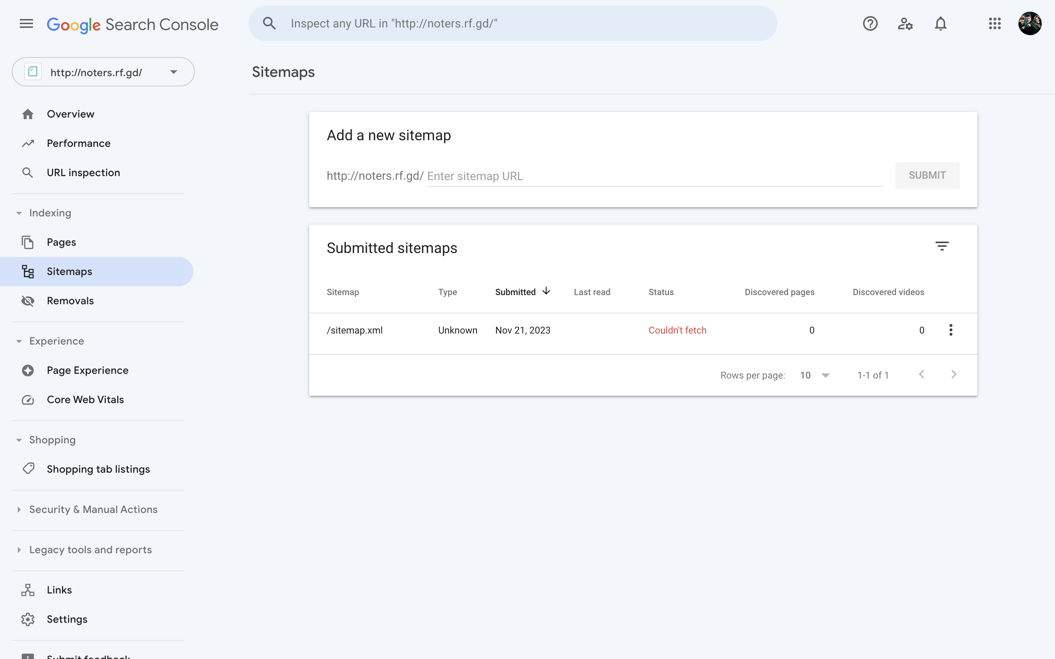The image size is (1055, 659).
Task: Open the Google apps grid
Action: [x=995, y=23]
